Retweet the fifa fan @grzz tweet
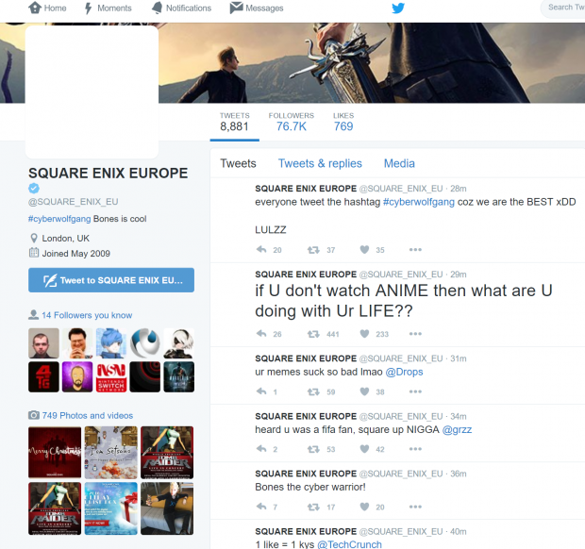The height and width of the screenshot is (549, 585). coord(313,449)
